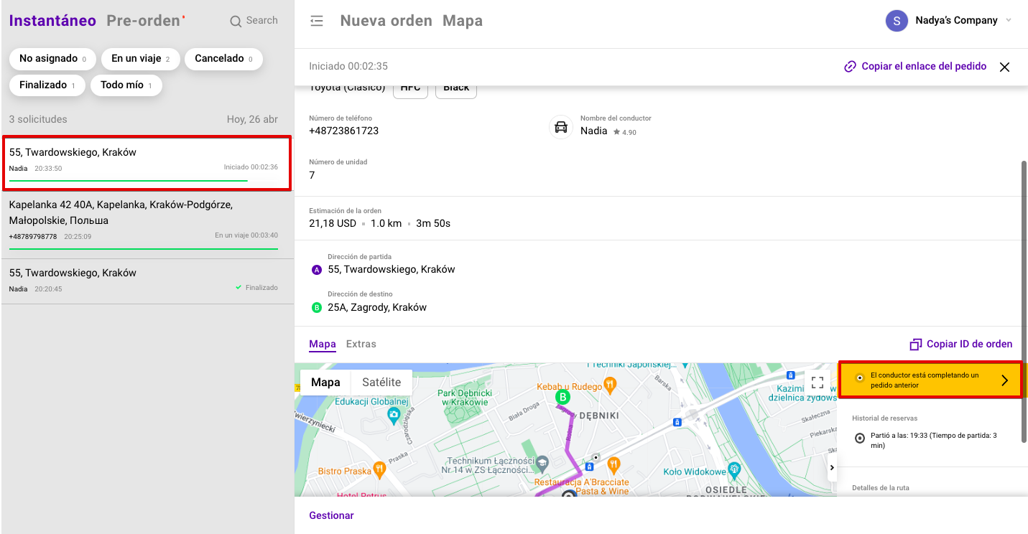The width and height of the screenshot is (1028, 534).
Task: Collapse the map side panel arrow
Action: click(x=832, y=467)
